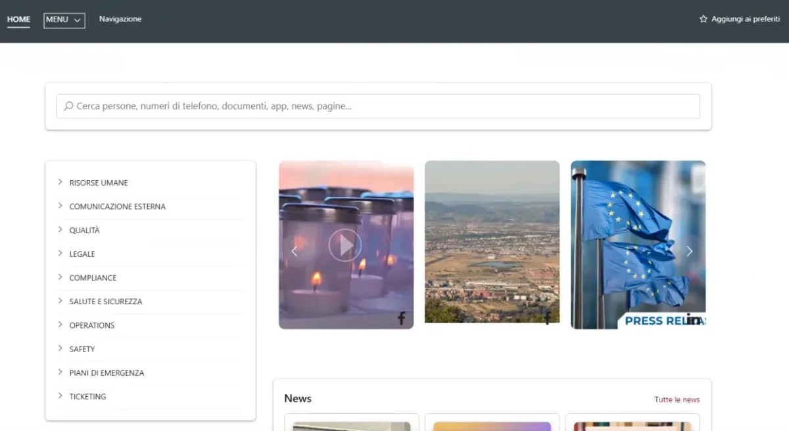This screenshot has height=431, width=789.
Task: Expand the SALUTE E SICUREZZA chevron
Action: [60, 300]
